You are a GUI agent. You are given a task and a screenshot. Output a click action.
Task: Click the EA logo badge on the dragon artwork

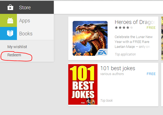click(102, 52)
